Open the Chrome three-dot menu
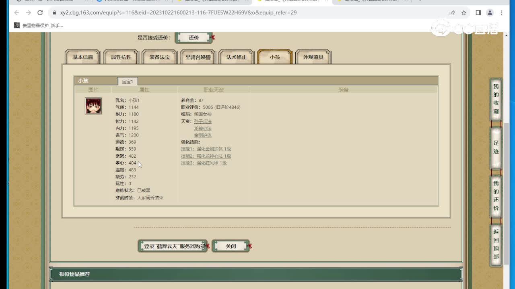The height and width of the screenshot is (289, 515). 502,12
